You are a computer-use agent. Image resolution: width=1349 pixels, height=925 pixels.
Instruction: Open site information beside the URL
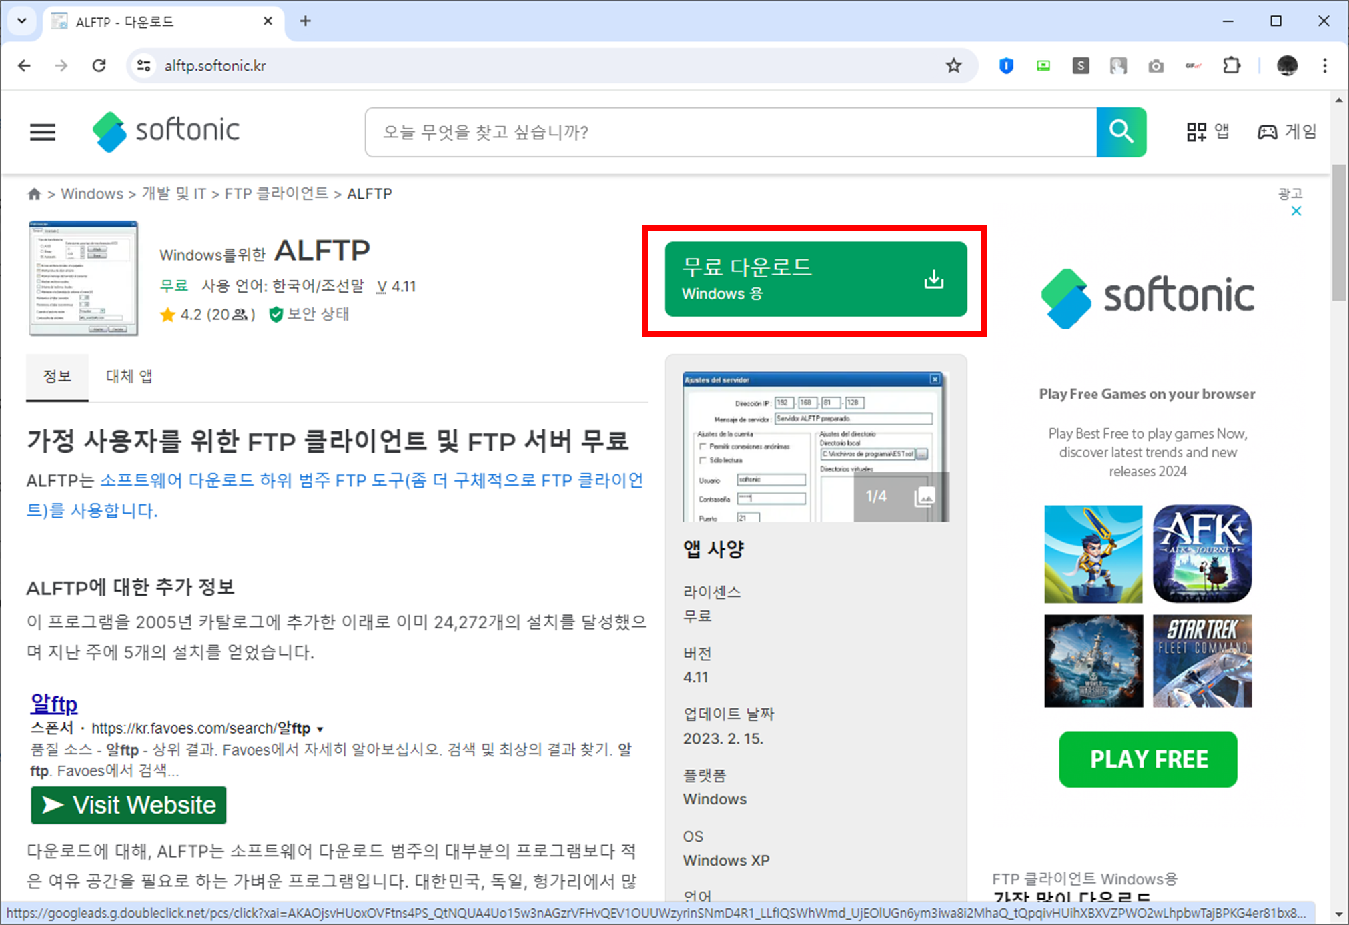tap(143, 65)
